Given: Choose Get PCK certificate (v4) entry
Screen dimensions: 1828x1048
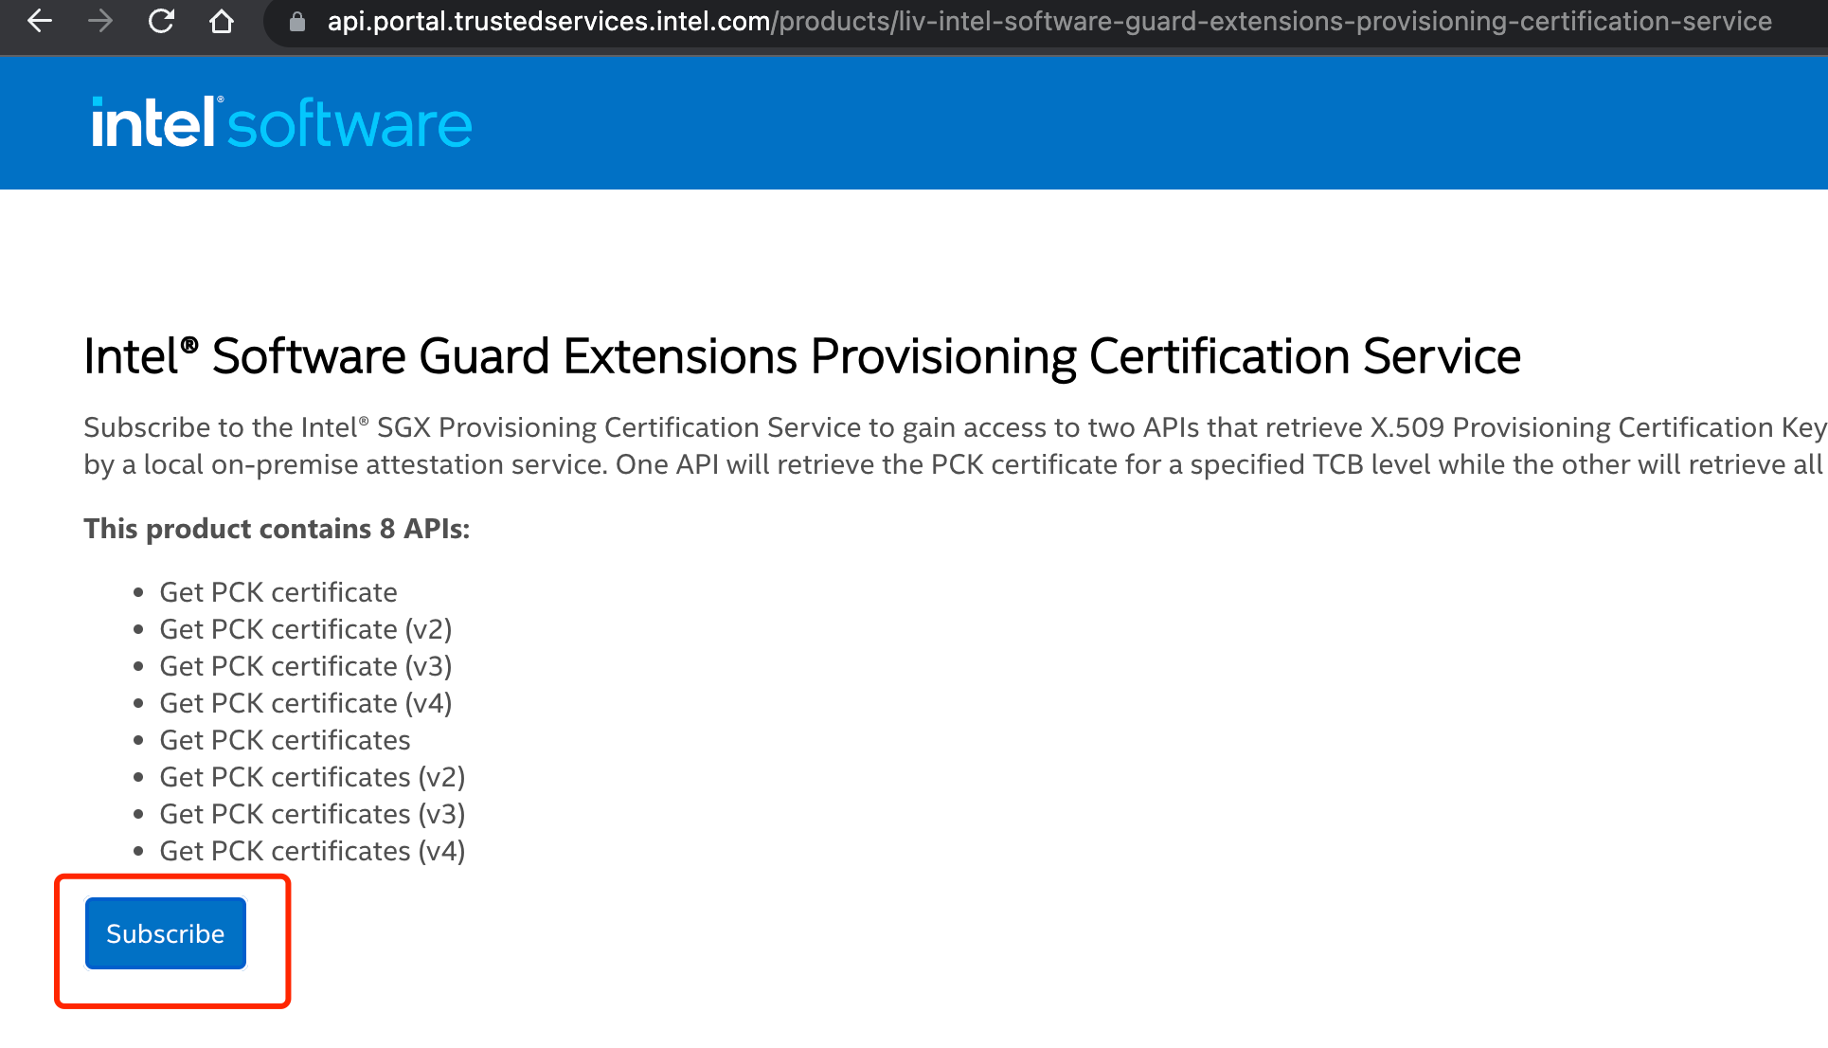Looking at the screenshot, I should (x=305, y=703).
